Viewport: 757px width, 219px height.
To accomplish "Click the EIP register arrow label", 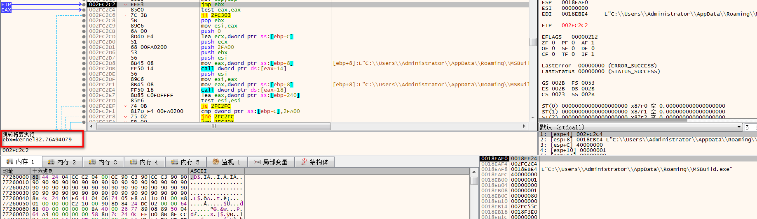I will [6, 5].
